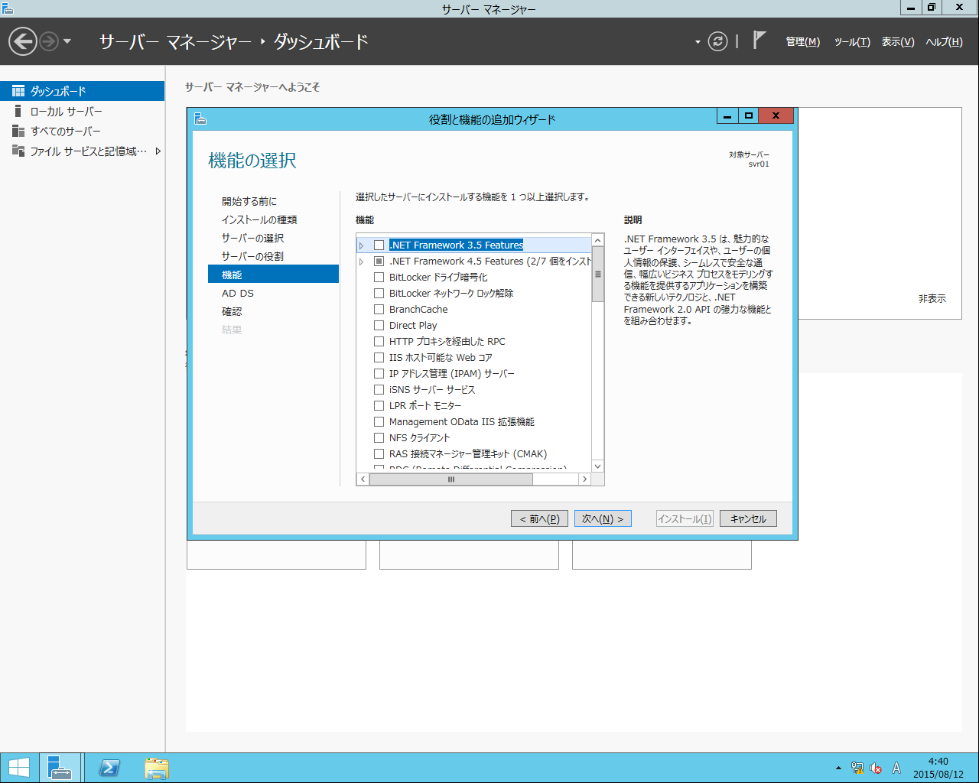Open PowerShell from the taskbar
979x783 pixels.
pos(109,768)
